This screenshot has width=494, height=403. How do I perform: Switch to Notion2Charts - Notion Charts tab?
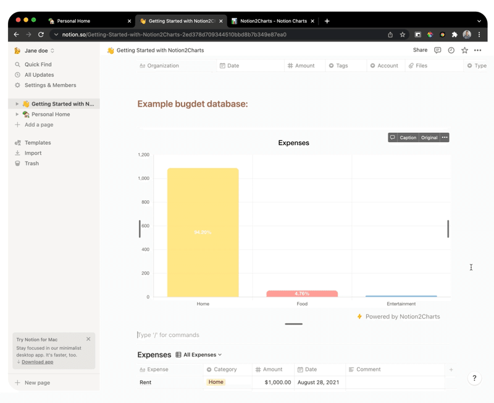274,21
